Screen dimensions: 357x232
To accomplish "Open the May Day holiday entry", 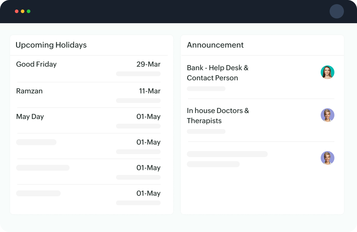I will point(30,117).
